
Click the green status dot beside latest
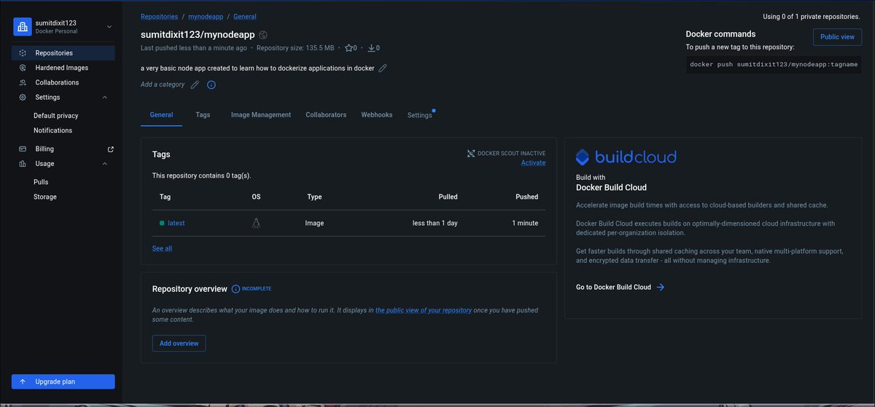point(162,223)
